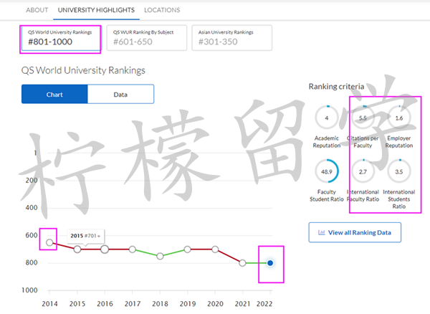The height and width of the screenshot is (314, 430).
Task: Click the 2014 x-axis label
Action: pos(49,304)
